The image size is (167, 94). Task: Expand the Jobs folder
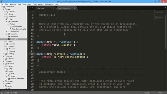tap(5, 42)
